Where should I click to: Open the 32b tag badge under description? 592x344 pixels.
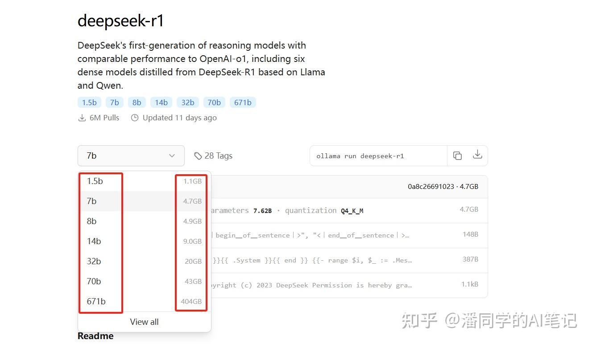188,102
